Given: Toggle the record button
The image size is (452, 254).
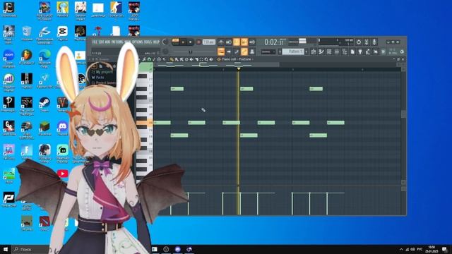Looking at the screenshot, I should [198, 42].
